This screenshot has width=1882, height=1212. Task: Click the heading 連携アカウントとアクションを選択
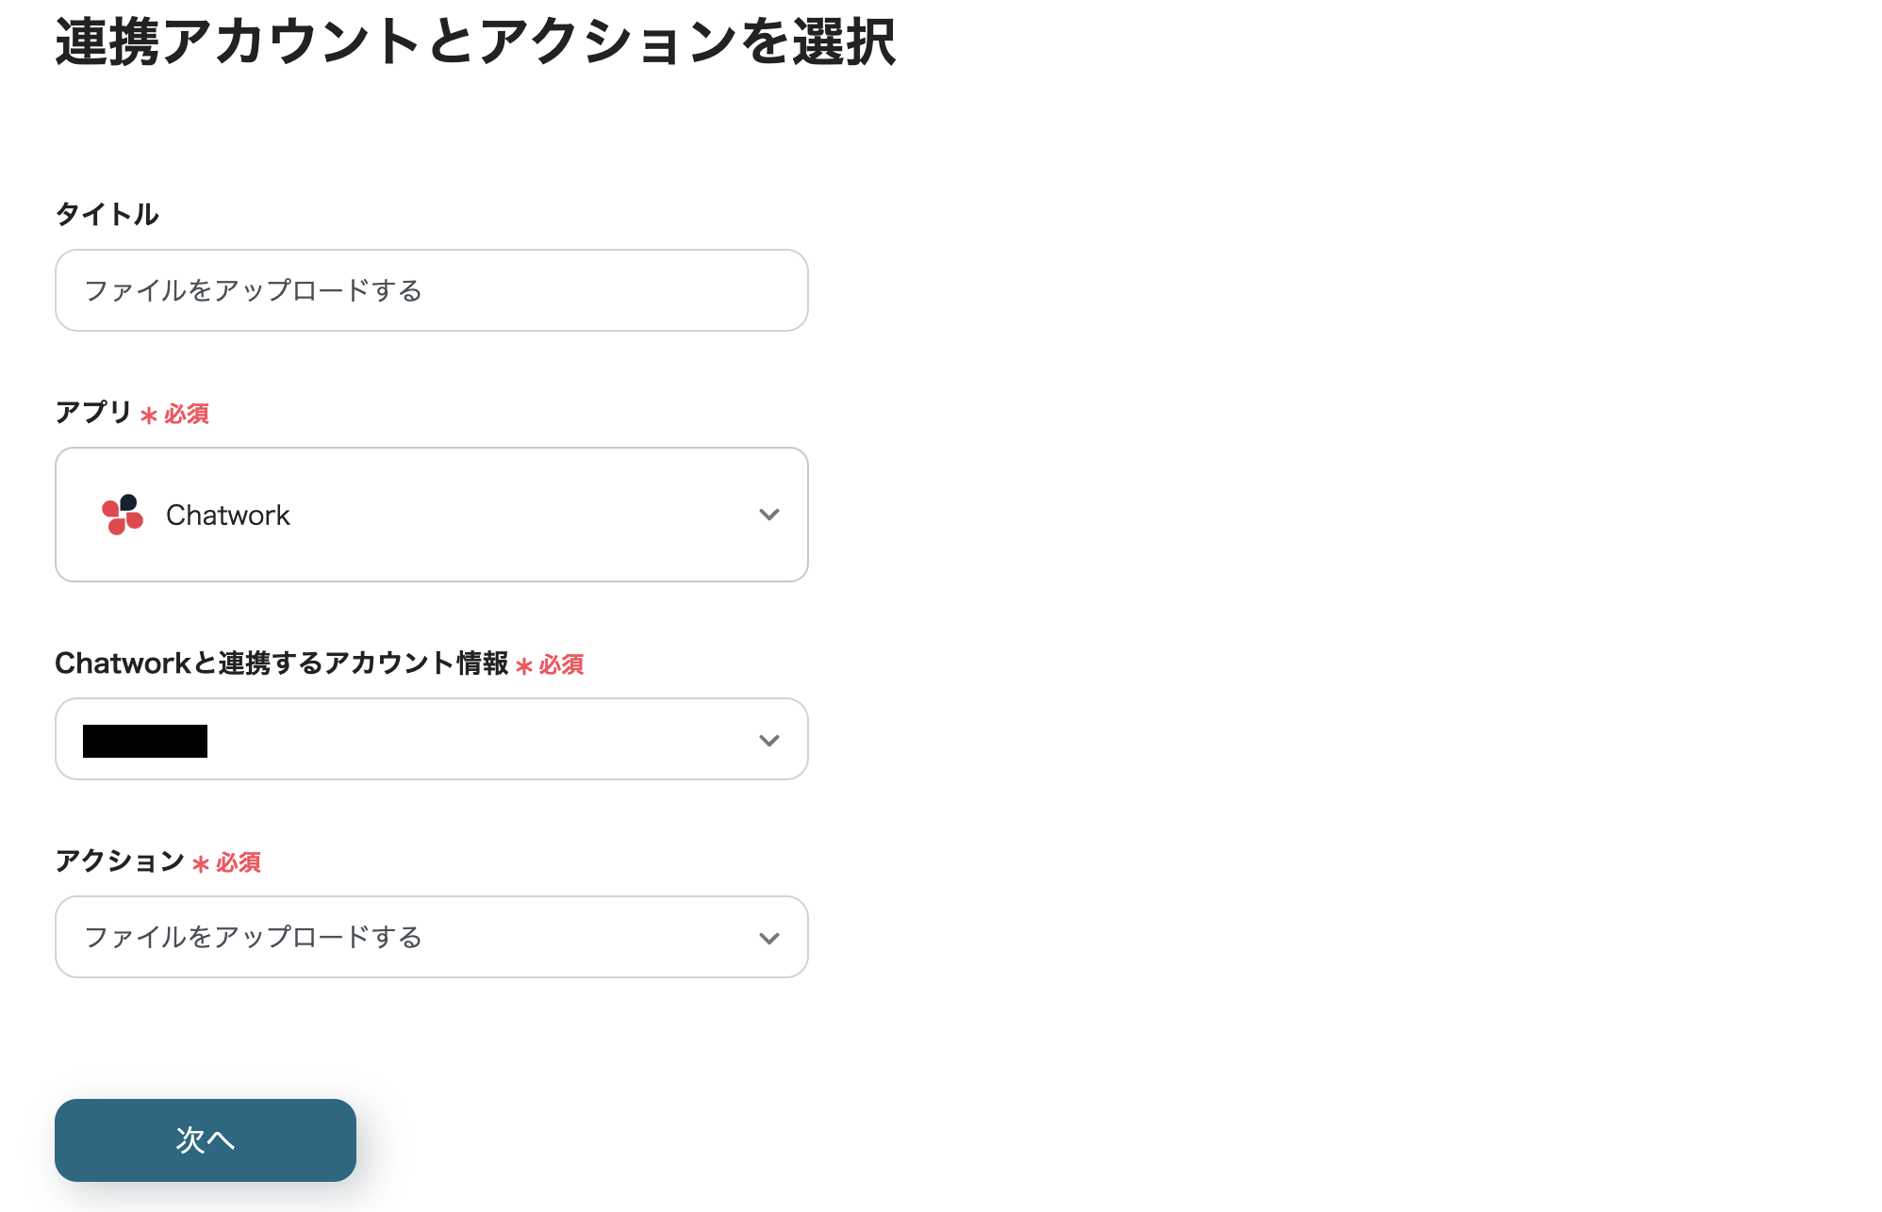pyautogui.click(x=476, y=42)
